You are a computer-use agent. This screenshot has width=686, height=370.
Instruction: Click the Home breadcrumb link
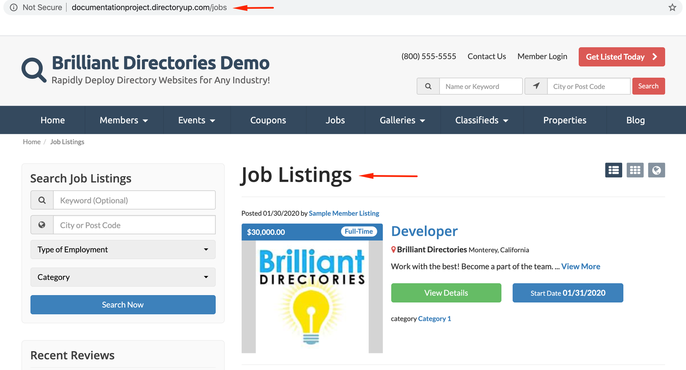tap(32, 142)
